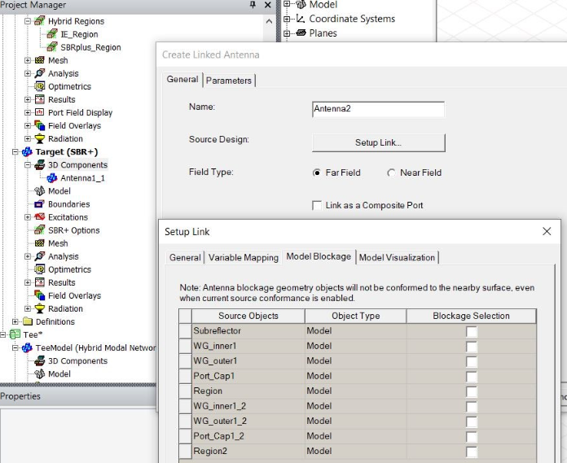
Task: Collapse the Target (SBR+) design node
Action: pos(15,152)
